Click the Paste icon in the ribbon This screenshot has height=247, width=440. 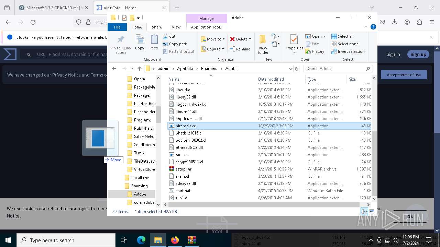pos(154,43)
